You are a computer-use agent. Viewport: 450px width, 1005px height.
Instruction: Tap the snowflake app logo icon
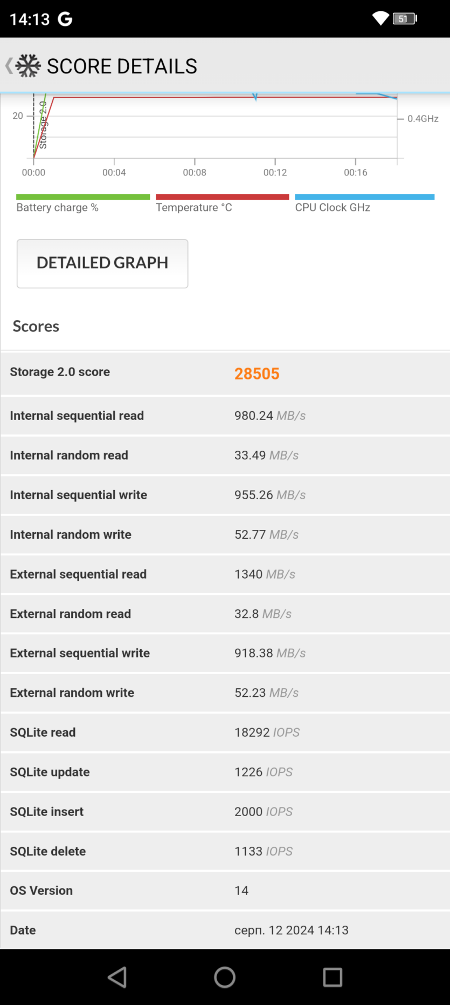tap(28, 66)
